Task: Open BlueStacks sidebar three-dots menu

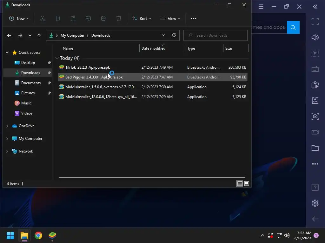Action: [x=315, y=164]
